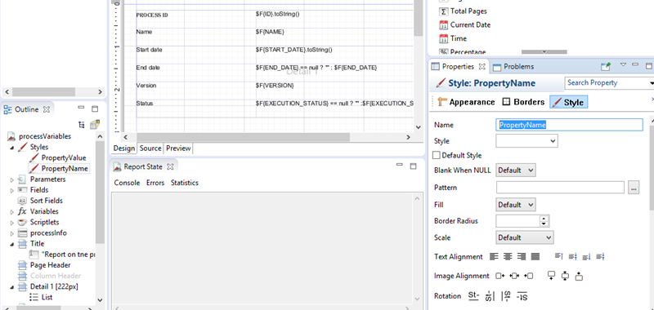Viewport: 654px width, 310px height.
Task: Align image to the bottom
Action: click(579, 276)
